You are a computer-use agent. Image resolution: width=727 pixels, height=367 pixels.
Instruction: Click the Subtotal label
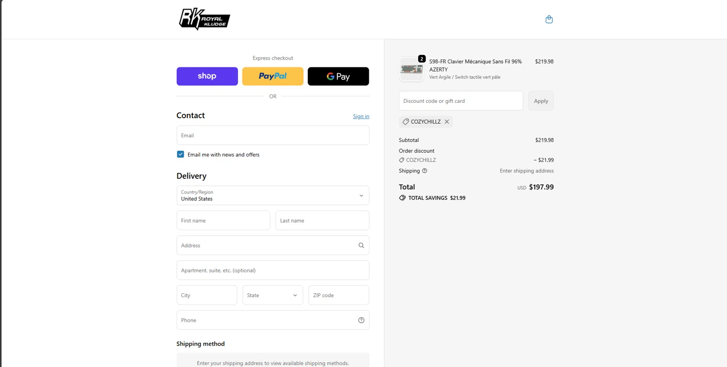pyautogui.click(x=409, y=140)
